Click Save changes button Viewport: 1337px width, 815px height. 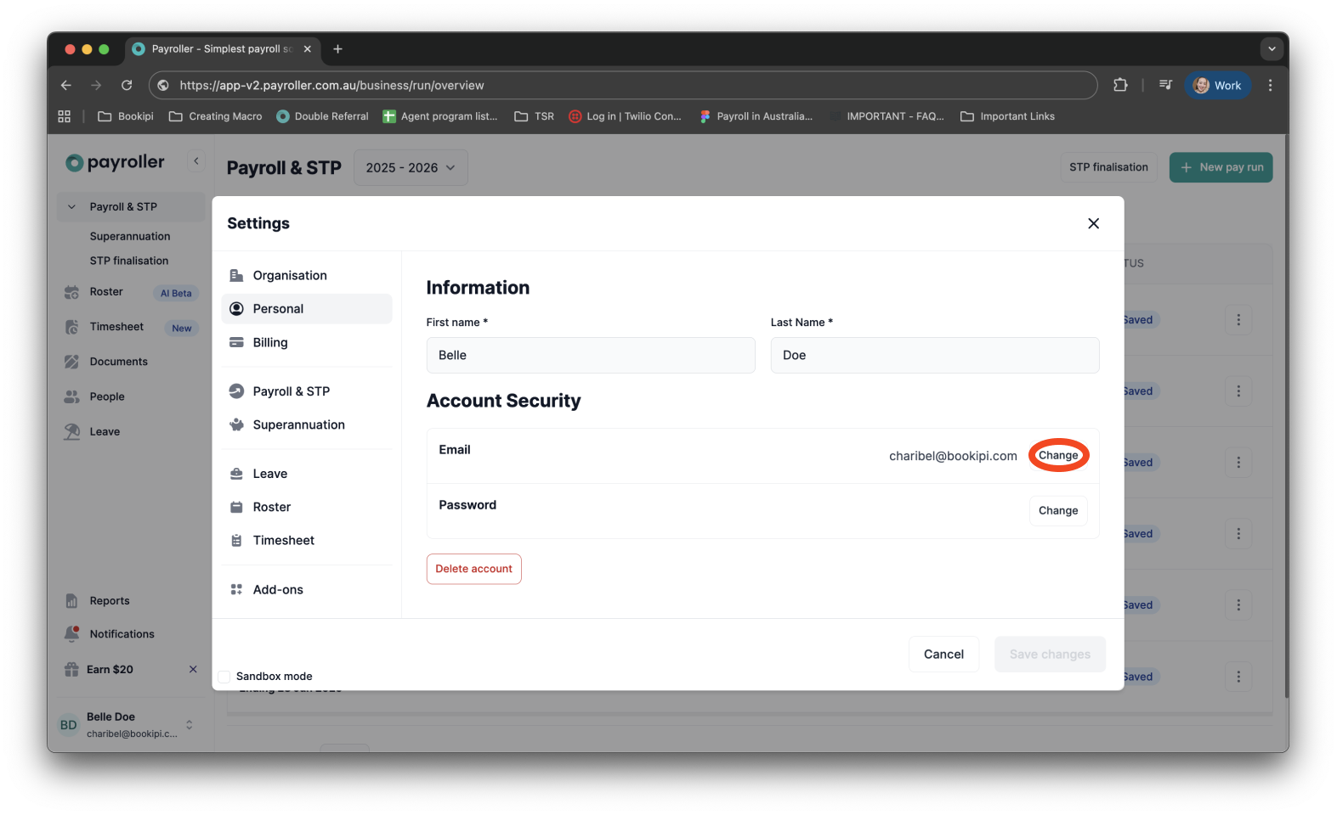[1050, 655]
